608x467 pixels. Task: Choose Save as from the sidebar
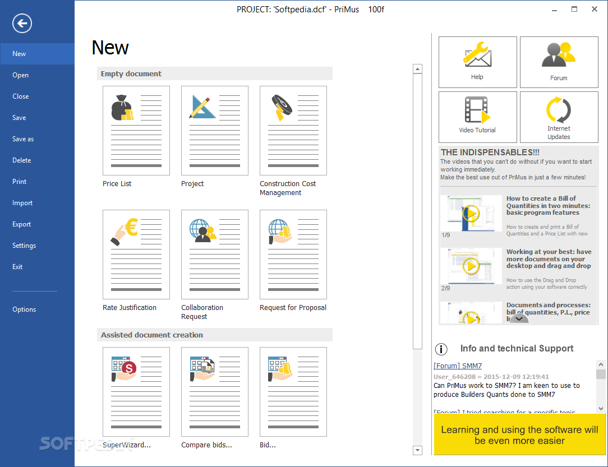37,139
